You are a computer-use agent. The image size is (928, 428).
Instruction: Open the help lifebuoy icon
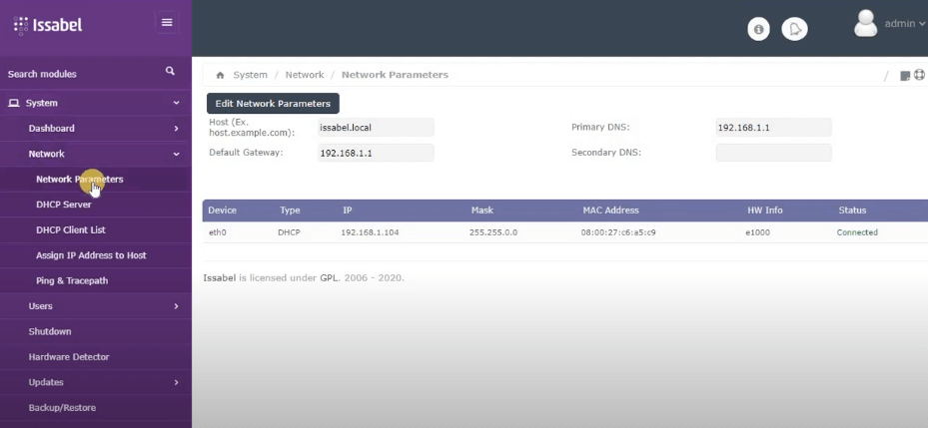coord(919,76)
